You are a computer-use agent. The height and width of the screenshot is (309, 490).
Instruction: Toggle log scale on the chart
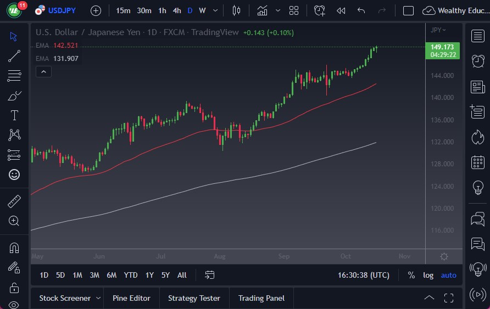click(428, 275)
